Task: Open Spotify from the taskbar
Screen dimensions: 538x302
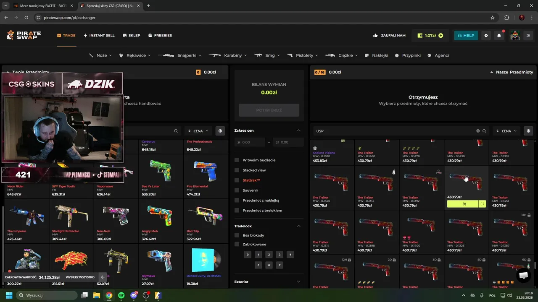Action: click(x=121, y=295)
